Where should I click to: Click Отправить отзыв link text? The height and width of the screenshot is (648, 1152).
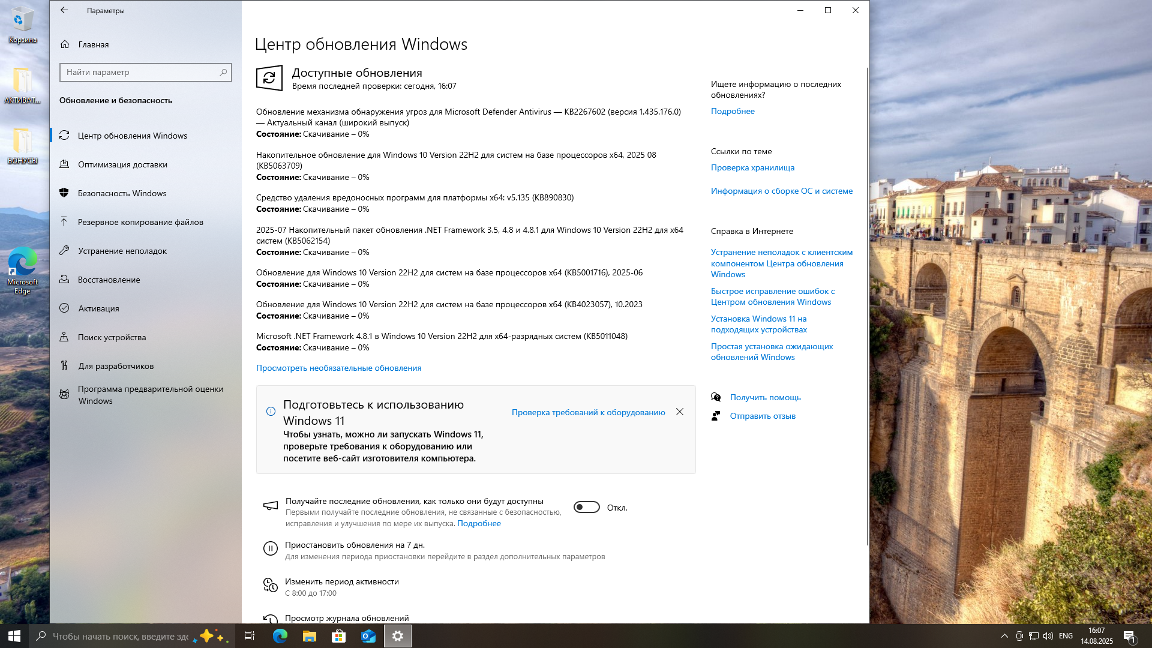(763, 416)
